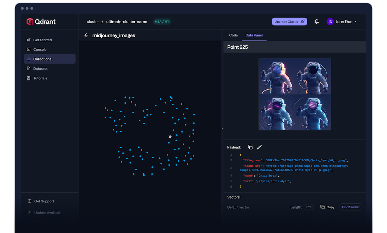Switch to the Code tab
The width and height of the screenshot is (387, 233).
(233, 35)
